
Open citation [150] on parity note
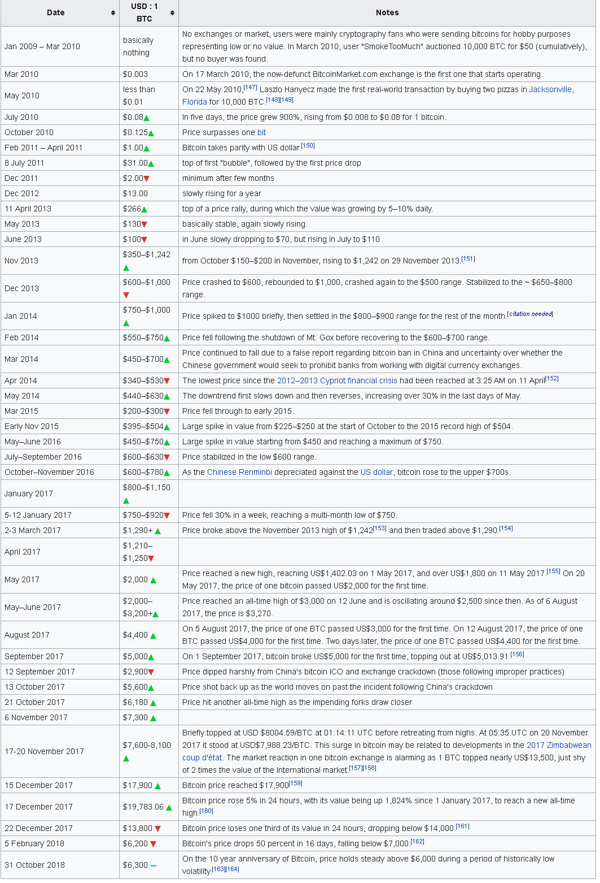308,145
